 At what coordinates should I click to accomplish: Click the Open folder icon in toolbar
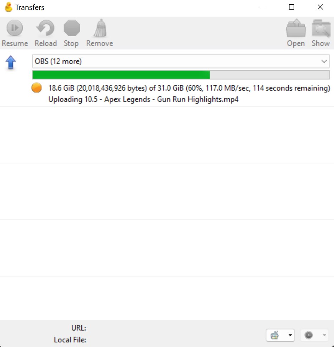tap(296, 28)
